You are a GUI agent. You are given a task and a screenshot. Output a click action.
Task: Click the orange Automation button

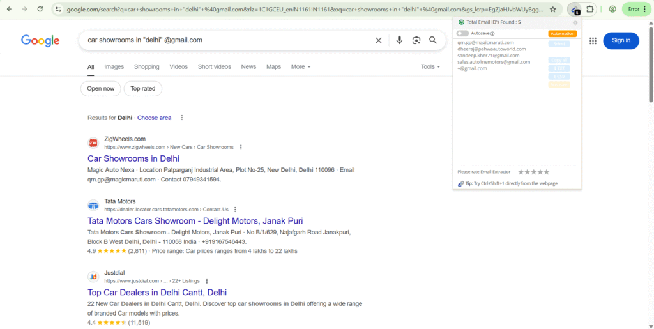pos(562,34)
